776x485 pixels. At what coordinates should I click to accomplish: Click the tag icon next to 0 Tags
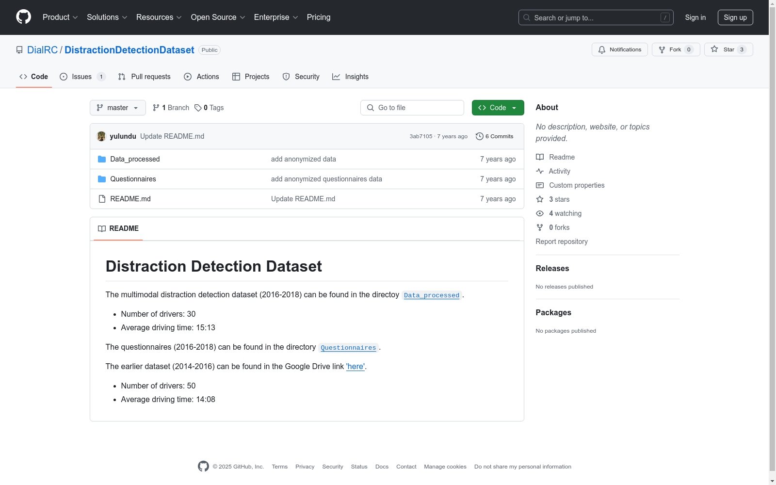(198, 108)
